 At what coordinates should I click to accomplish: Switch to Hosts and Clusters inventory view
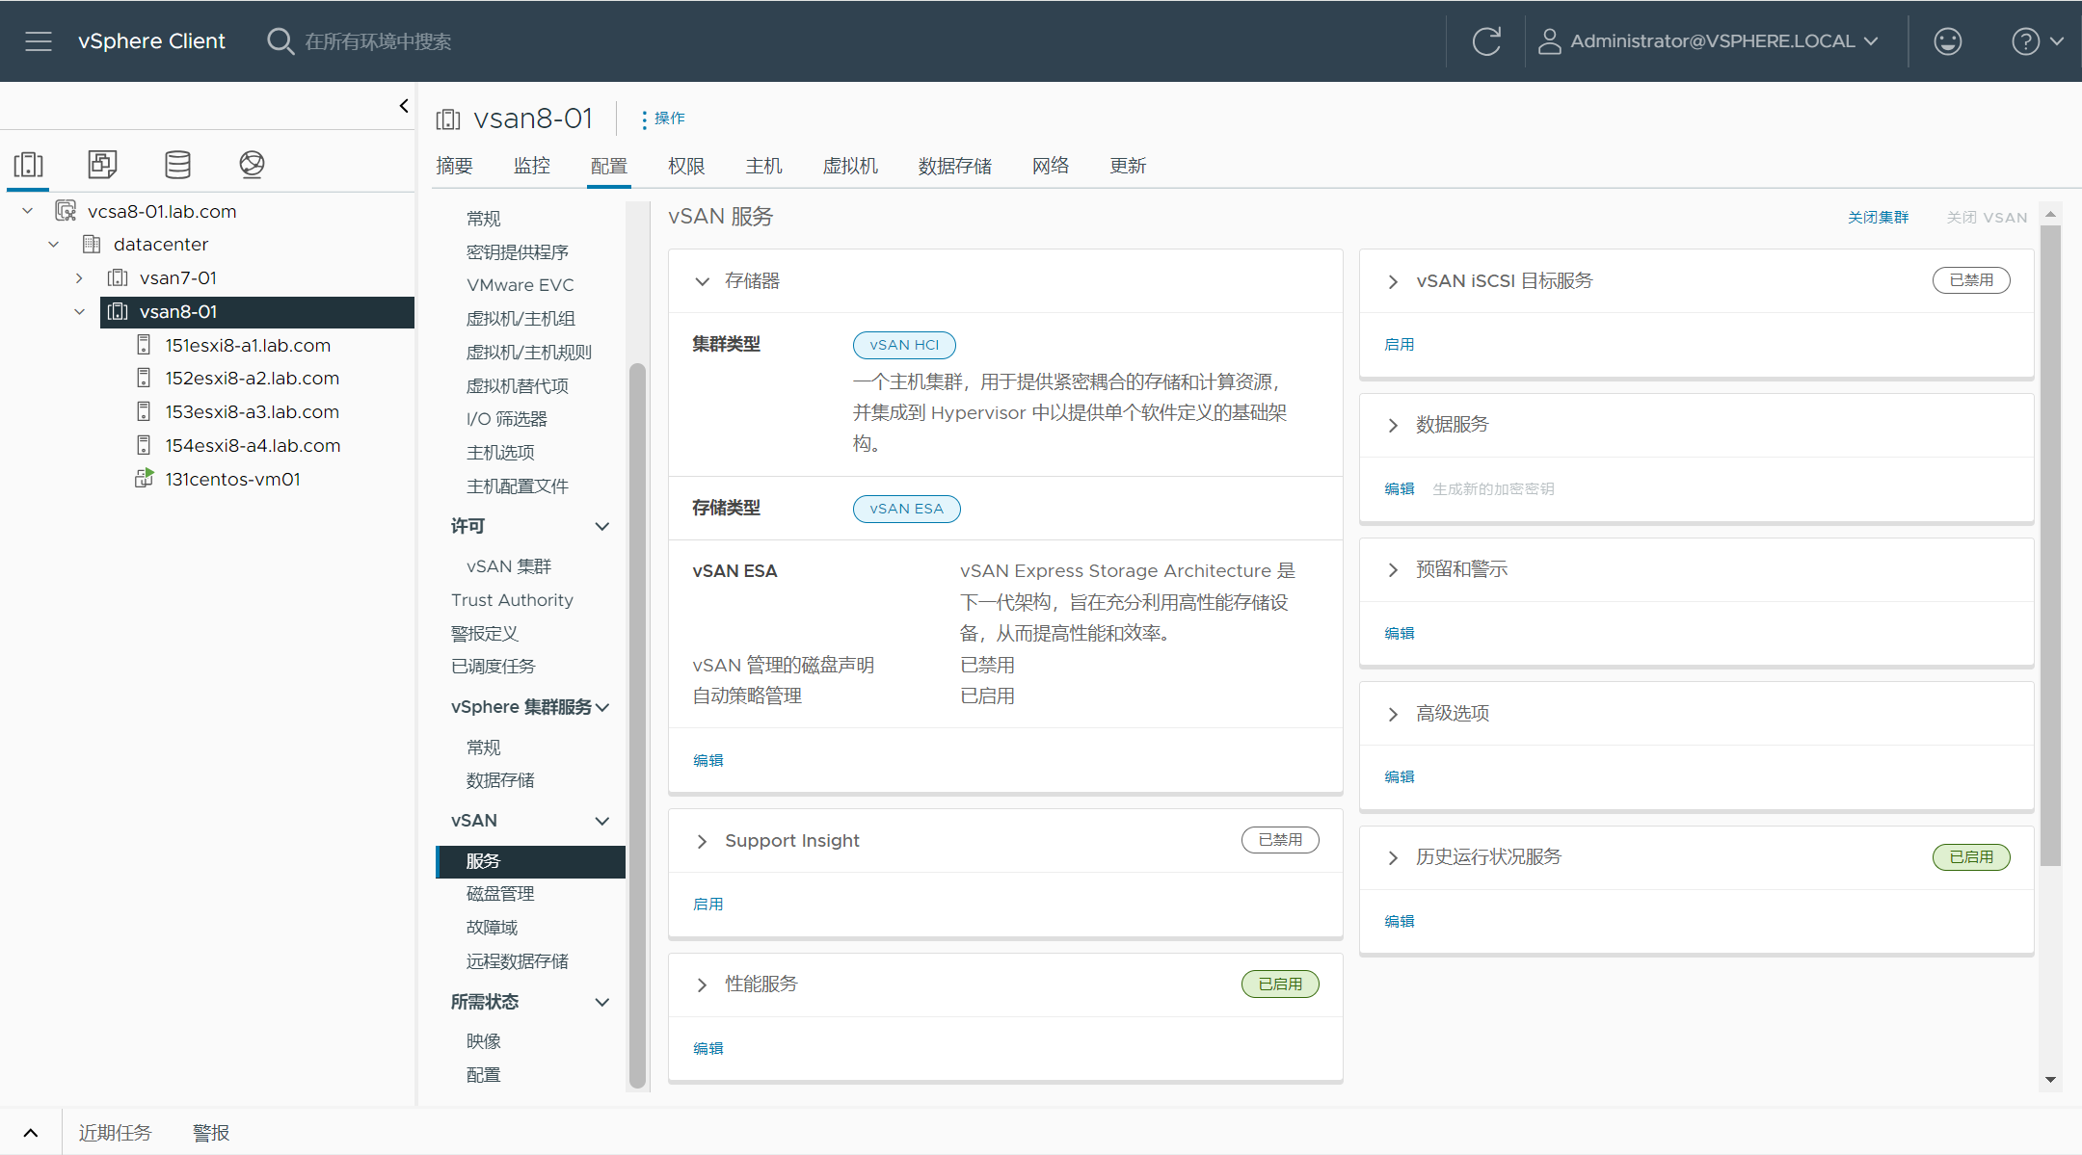point(28,165)
